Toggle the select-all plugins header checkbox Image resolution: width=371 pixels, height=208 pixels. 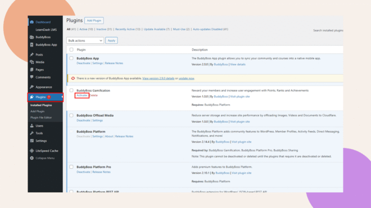click(71, 49)
